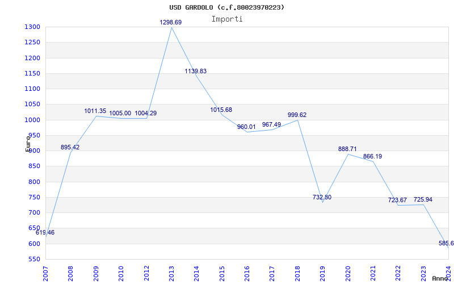The image size is (454, 284).
Task: Click the y-axis value 1000
Action: (x=32, y=120)
